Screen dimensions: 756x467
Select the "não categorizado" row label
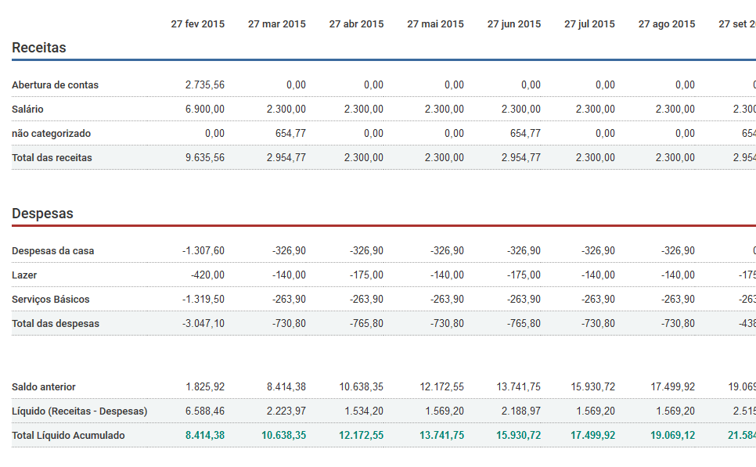pyautogui.click(x=51, y=134)
